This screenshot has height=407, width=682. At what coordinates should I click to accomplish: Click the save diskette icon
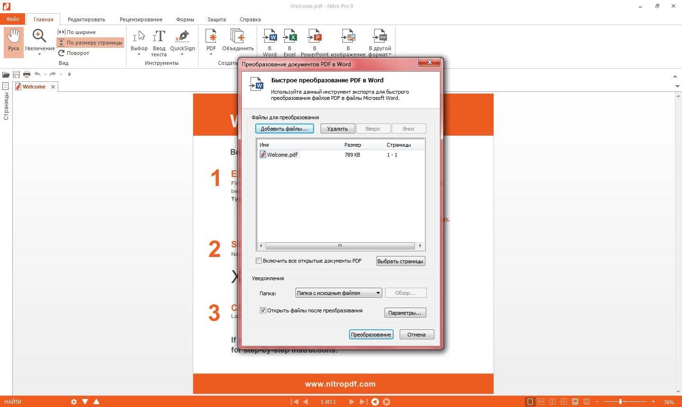[x=16, y=74]
